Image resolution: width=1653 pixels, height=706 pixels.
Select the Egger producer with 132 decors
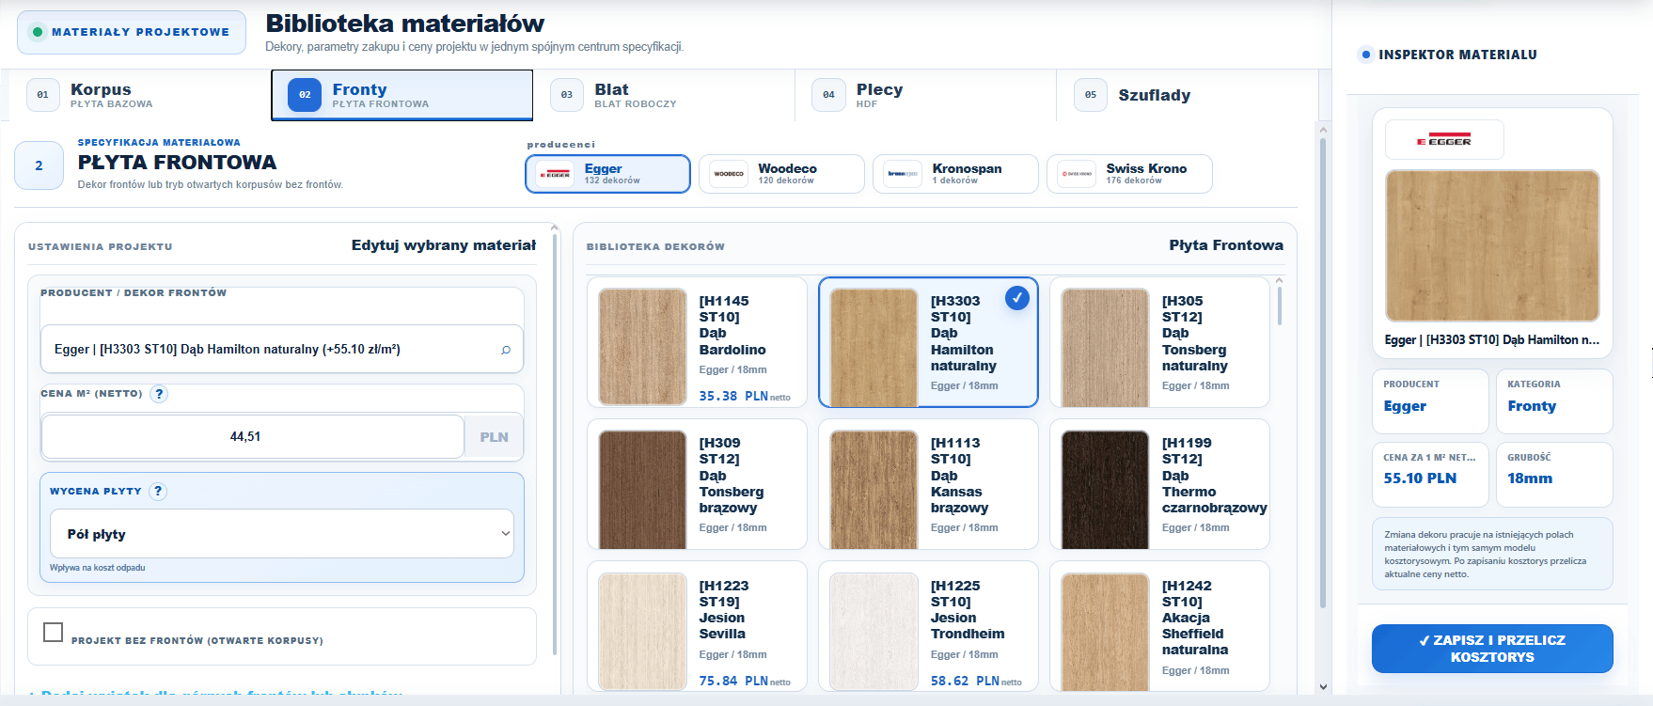607,174
